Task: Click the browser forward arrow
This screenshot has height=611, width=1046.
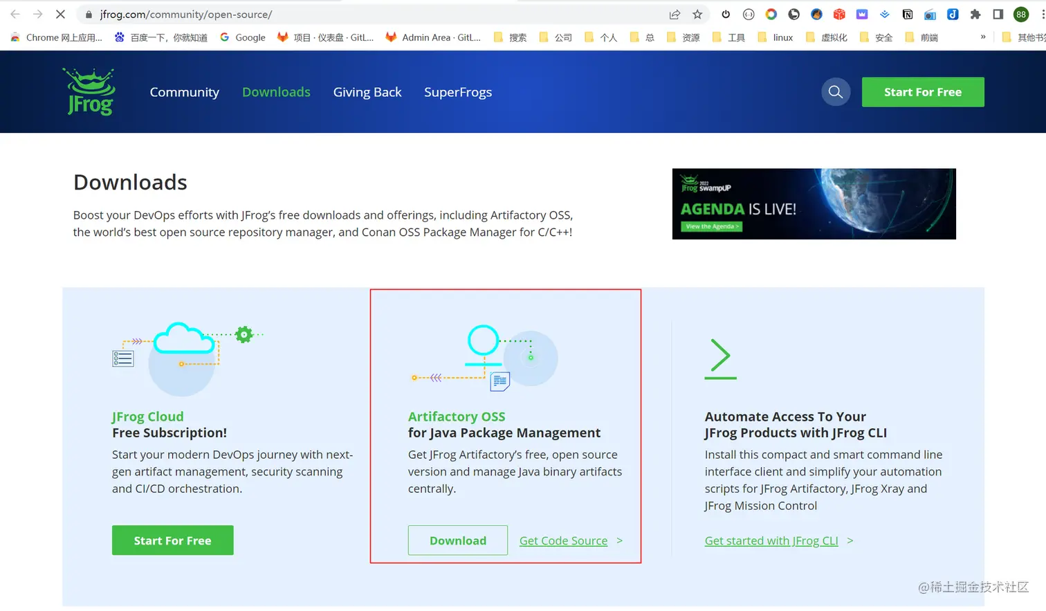Action: pos(37,14)
